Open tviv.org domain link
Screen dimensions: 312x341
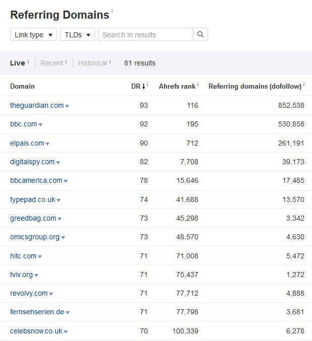coord(21,275)
